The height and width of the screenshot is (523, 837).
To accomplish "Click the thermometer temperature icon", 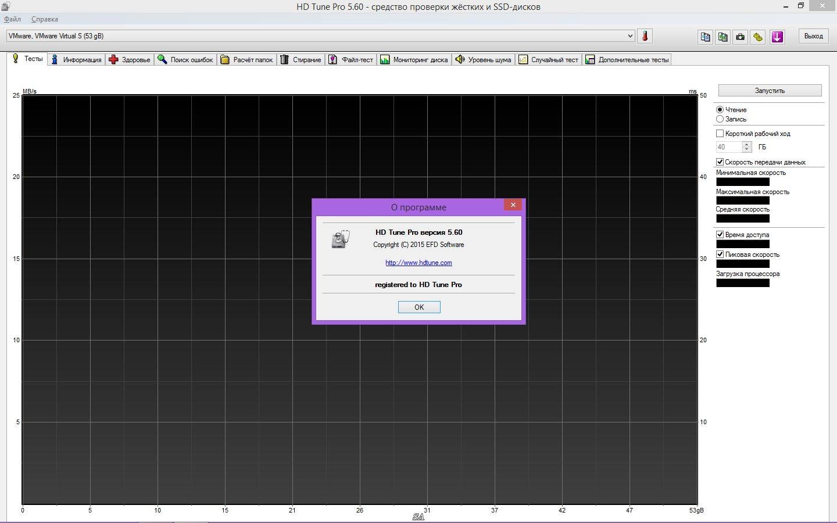I will click(x=645, y=36).
